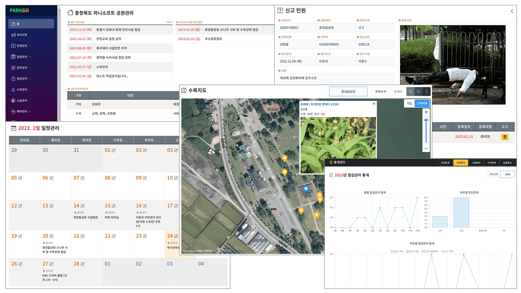Open 공지사항 notices in the sidebar

31,35
